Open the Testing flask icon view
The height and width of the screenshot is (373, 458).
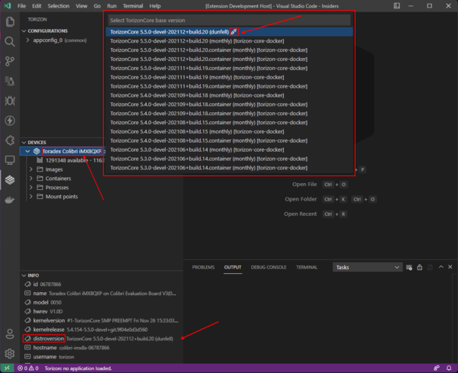point(10,81)
